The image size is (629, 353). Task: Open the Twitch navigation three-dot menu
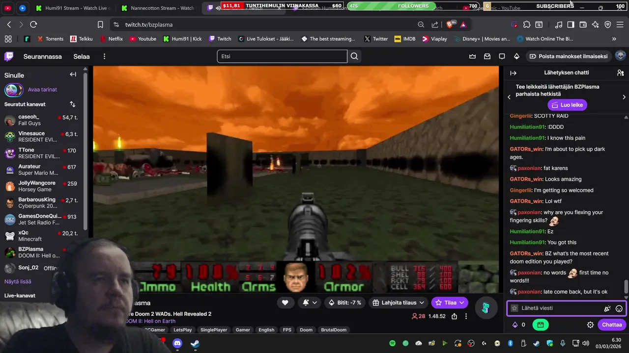coord(104,56)
